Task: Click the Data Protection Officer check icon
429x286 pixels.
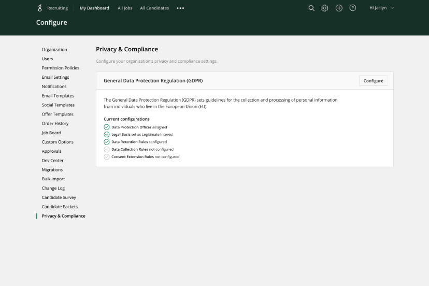Action: click(x=107, y=127)
